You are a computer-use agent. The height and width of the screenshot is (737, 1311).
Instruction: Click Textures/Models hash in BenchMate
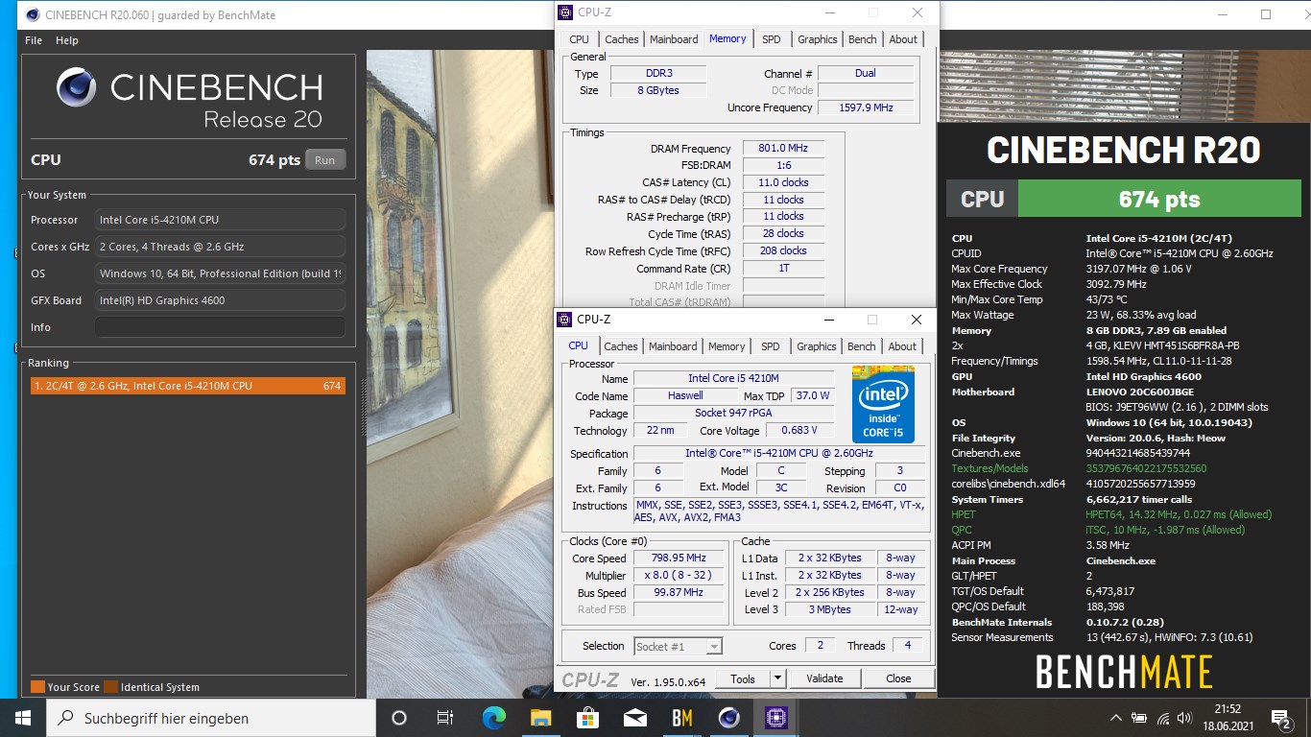[1146, 468]
